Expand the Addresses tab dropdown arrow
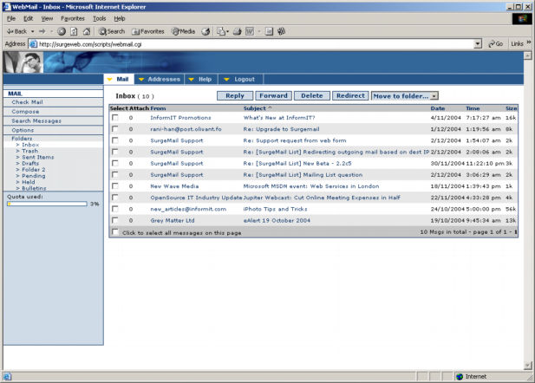 pos(141,80)
